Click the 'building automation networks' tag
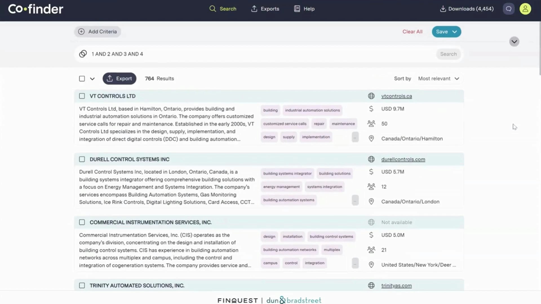 click(290, 250)
